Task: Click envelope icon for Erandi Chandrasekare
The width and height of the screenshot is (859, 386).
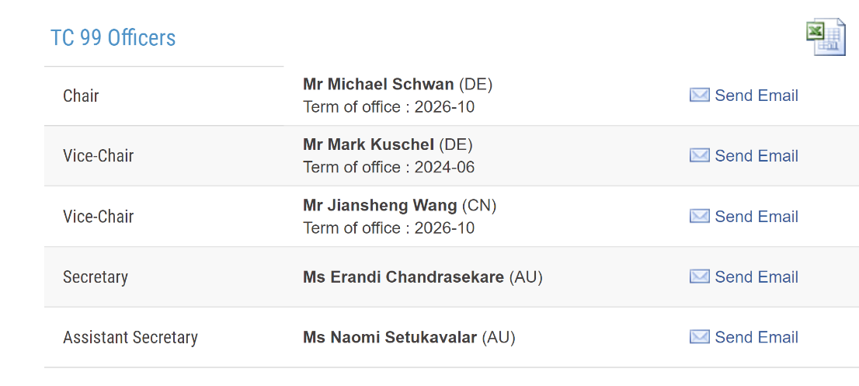Action: [699, 277]
